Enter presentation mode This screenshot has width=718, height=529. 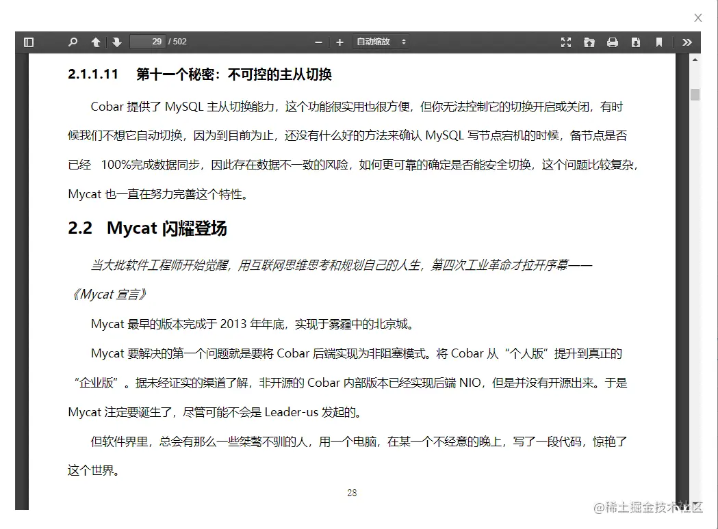coord(566,42)
